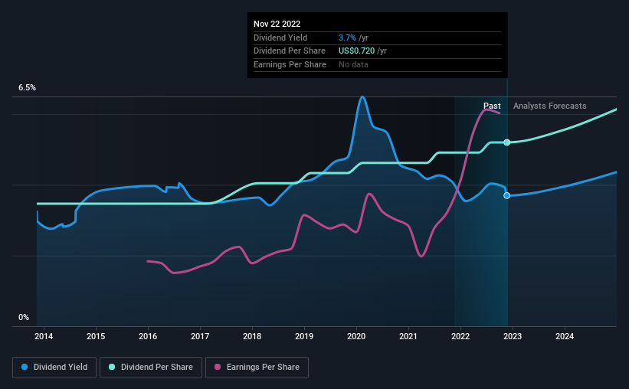Click the 3.7% dividend yield value in tooltip

347,38
